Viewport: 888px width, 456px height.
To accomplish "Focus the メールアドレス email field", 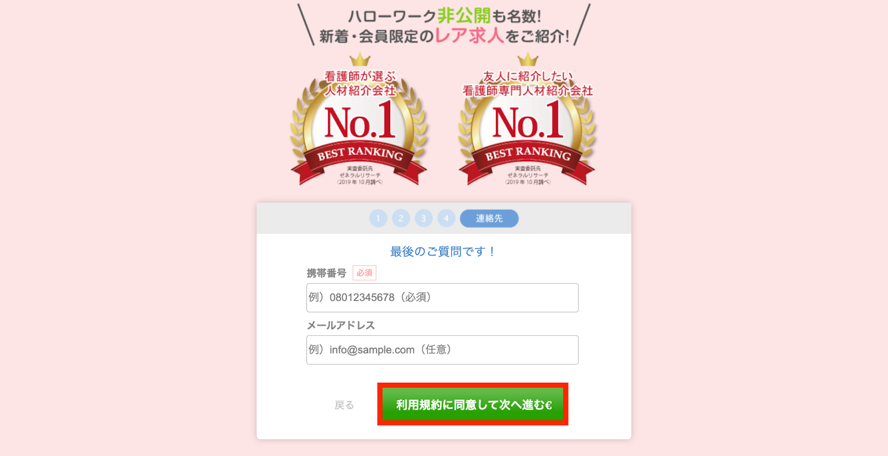I will (442, 350).
